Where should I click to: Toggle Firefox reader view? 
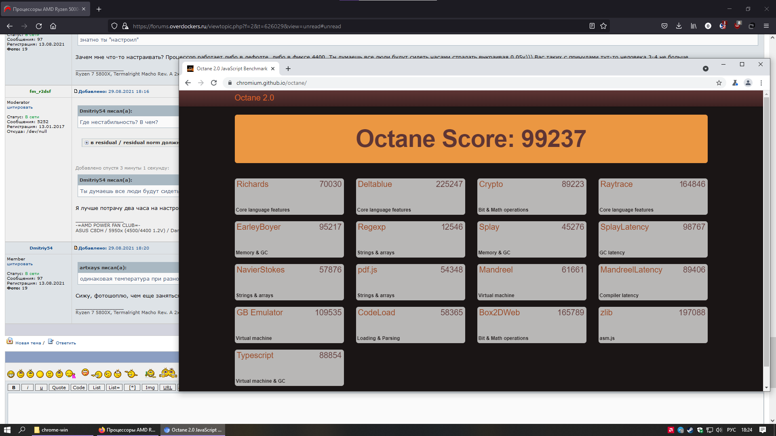coord(592,26)
